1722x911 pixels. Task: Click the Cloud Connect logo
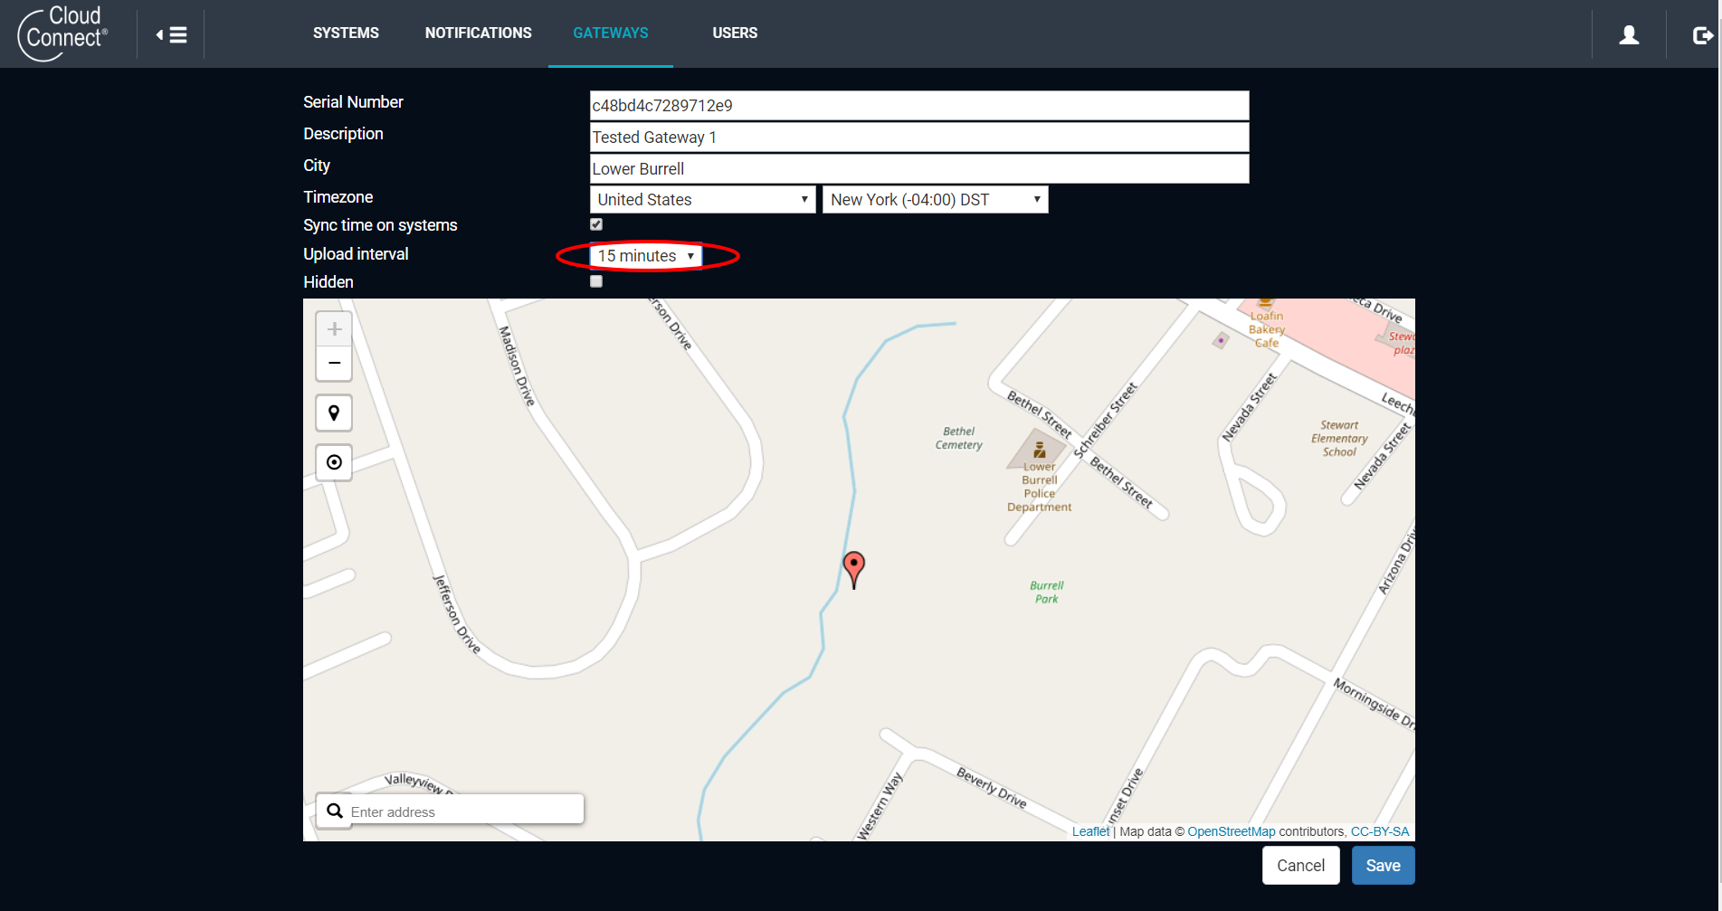click(x=63, y=33)
